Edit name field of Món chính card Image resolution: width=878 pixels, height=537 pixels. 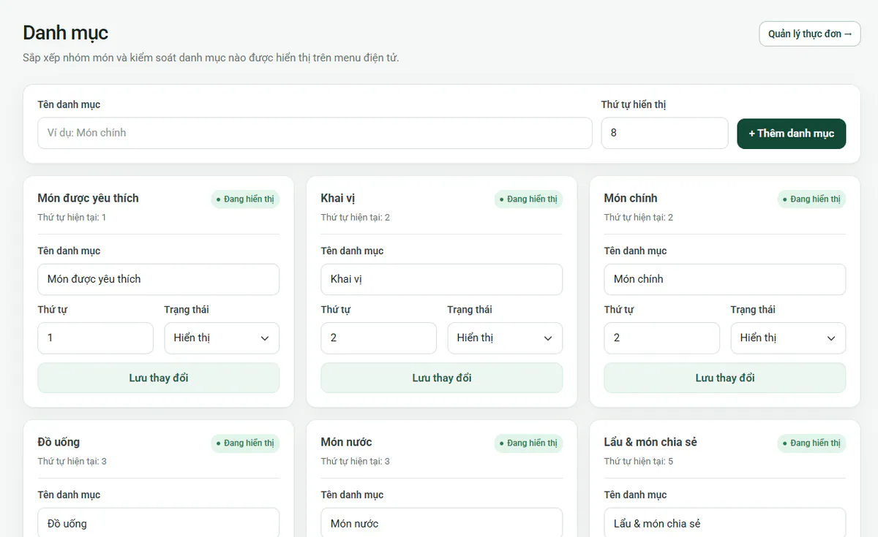point(725,279)
